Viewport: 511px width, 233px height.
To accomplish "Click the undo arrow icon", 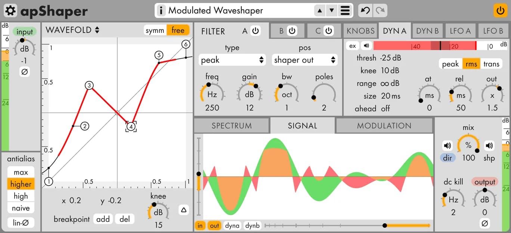I will (x=365, y=10).
